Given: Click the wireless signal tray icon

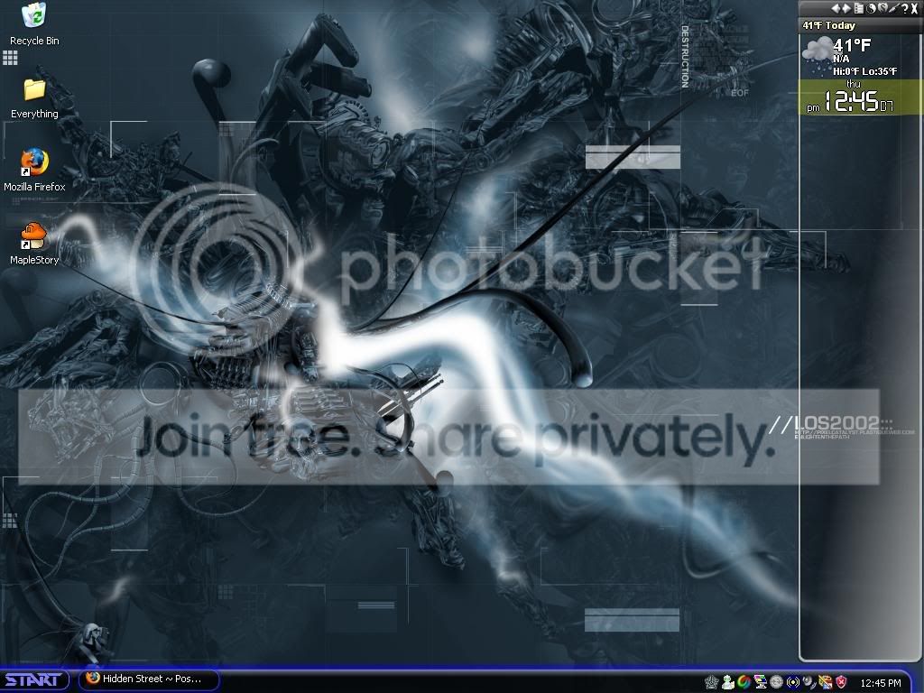Looking at the screenshot, I should pyautogui.click(x=793, y=682).
